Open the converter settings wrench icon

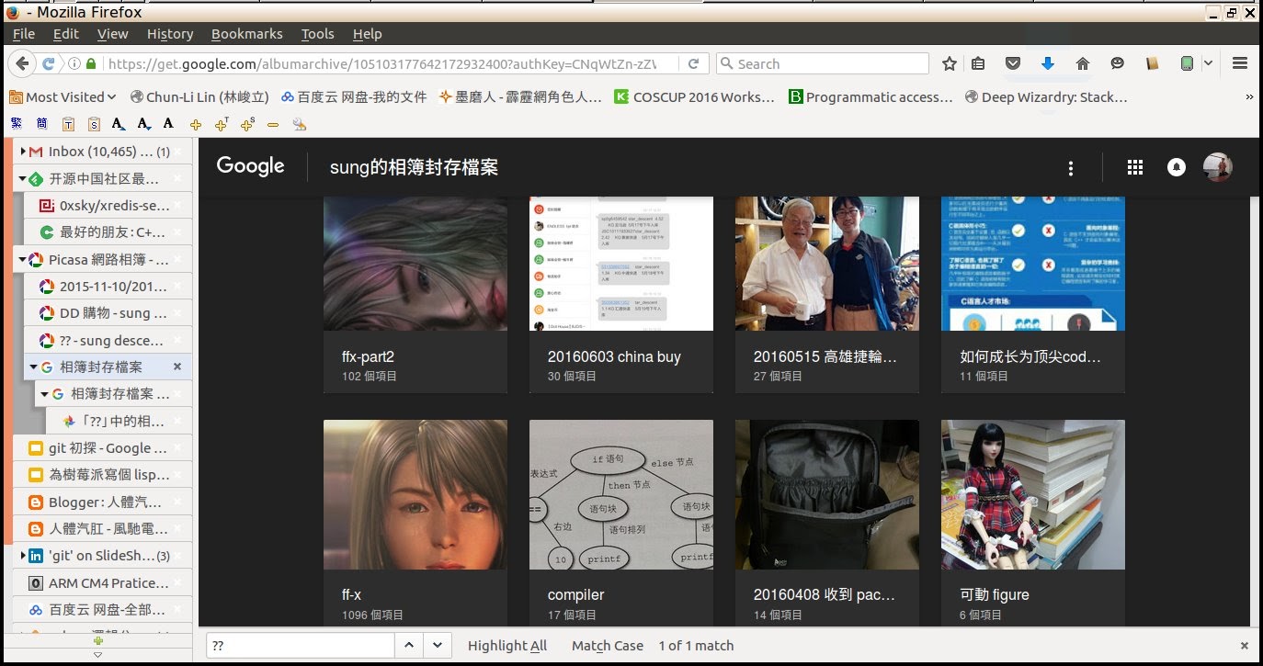[299, 124]
